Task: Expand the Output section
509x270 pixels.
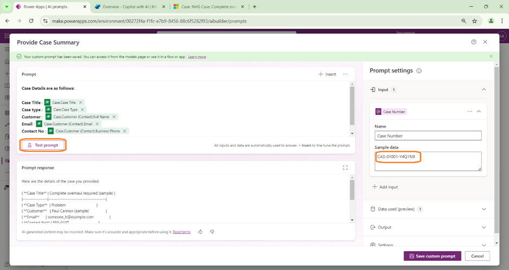Action: 484,227
